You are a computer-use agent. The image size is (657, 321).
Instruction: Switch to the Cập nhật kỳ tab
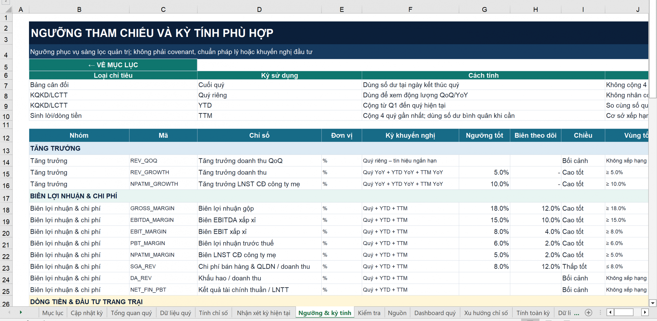pos(87,313)
